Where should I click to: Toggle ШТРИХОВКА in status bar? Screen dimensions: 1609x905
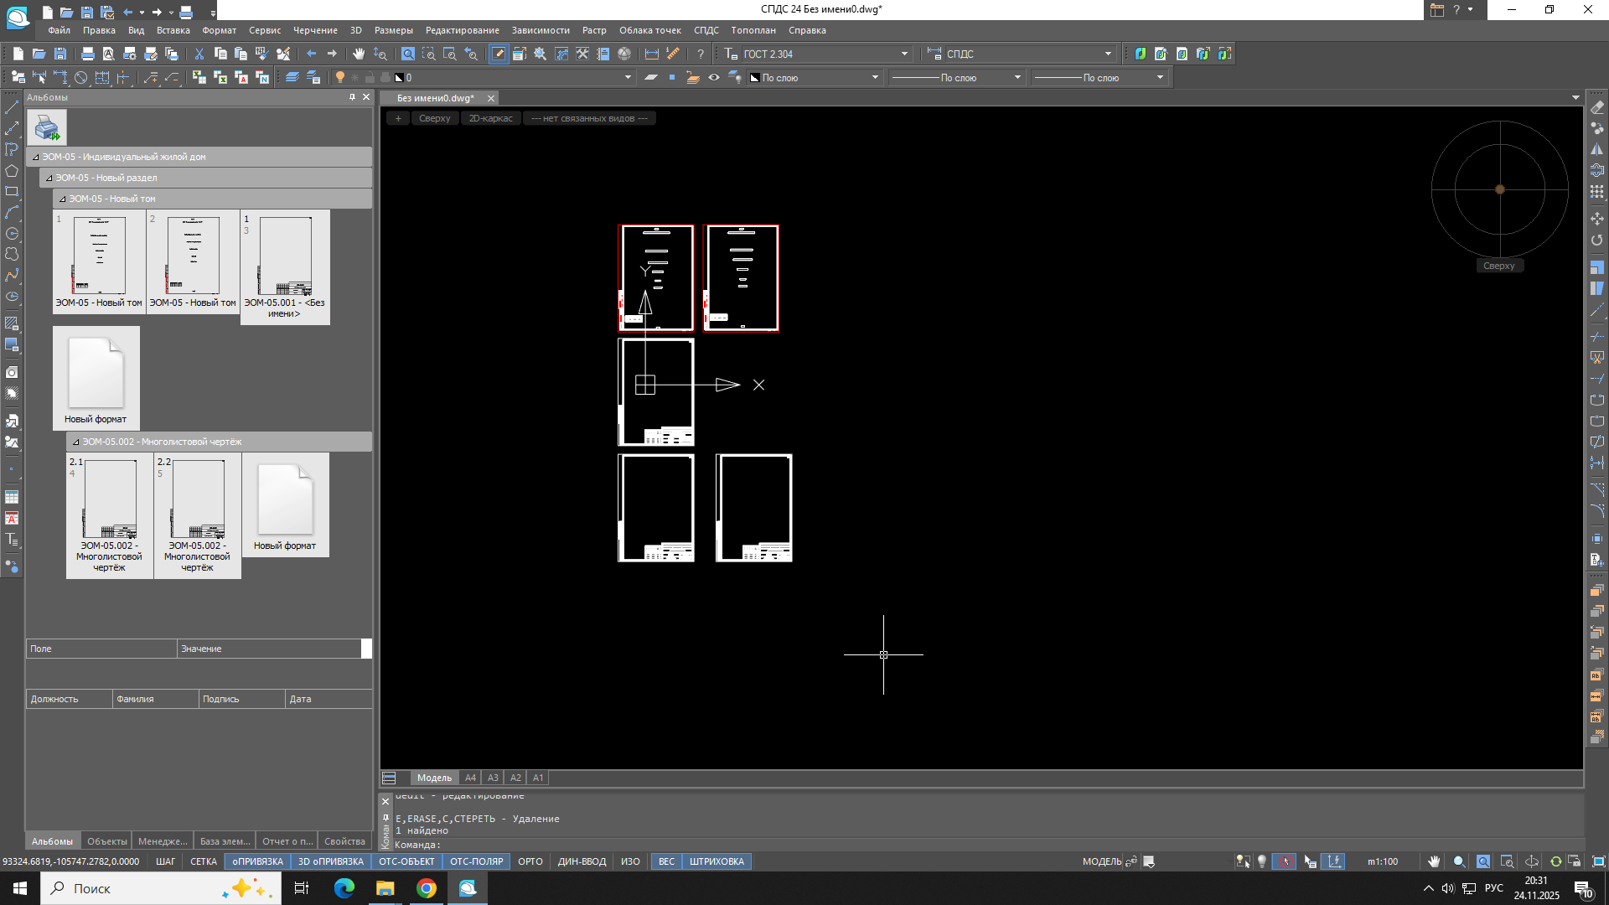(717, 861)
